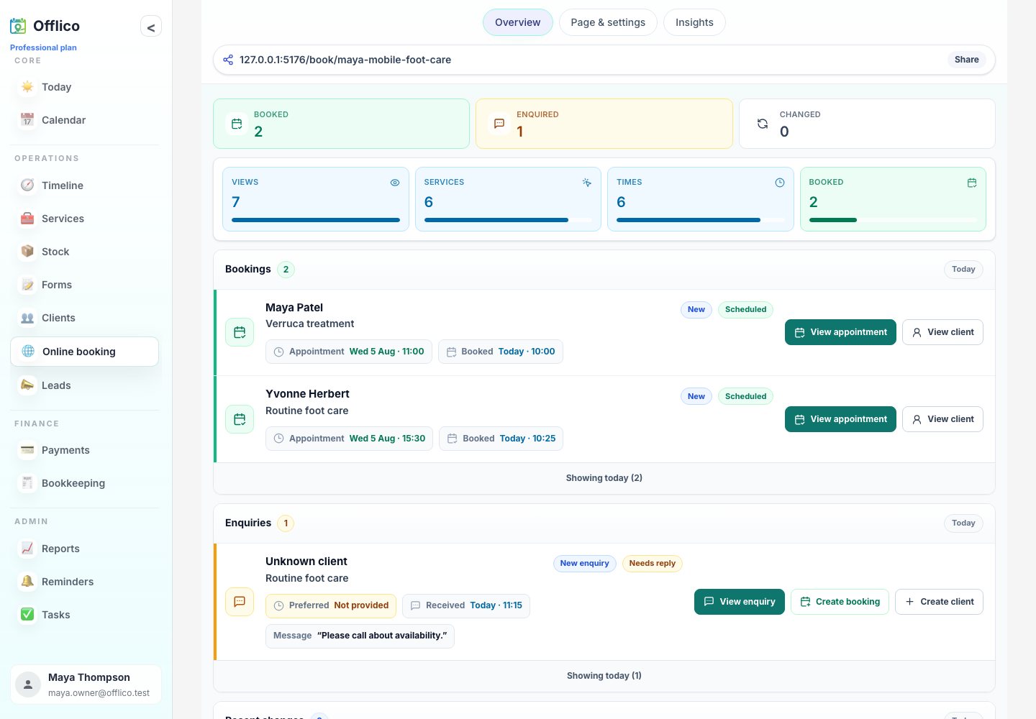The height and width of the screenshot is (719, 1036).
Task: Open the Clients section
Action: [84, 318]
